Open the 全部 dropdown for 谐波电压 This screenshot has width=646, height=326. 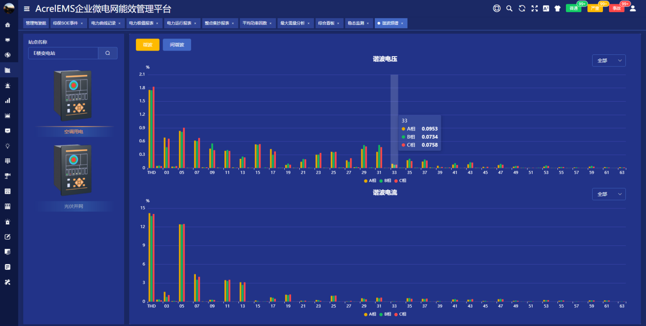point(609,61)
